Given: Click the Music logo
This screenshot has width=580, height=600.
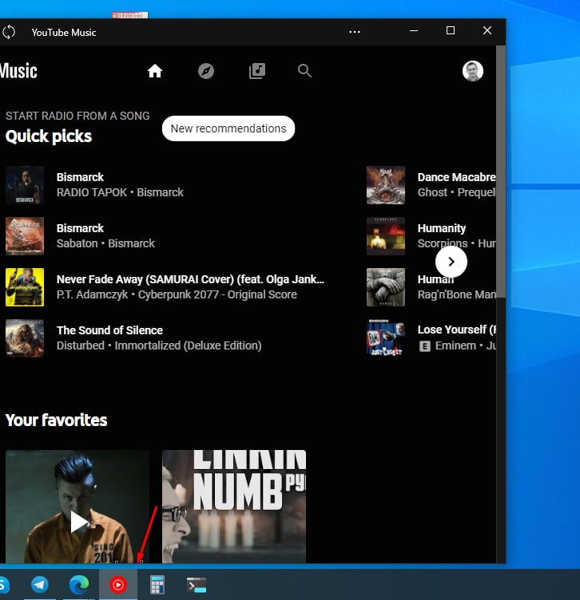Looking at the screenshot, I should 18,71.
